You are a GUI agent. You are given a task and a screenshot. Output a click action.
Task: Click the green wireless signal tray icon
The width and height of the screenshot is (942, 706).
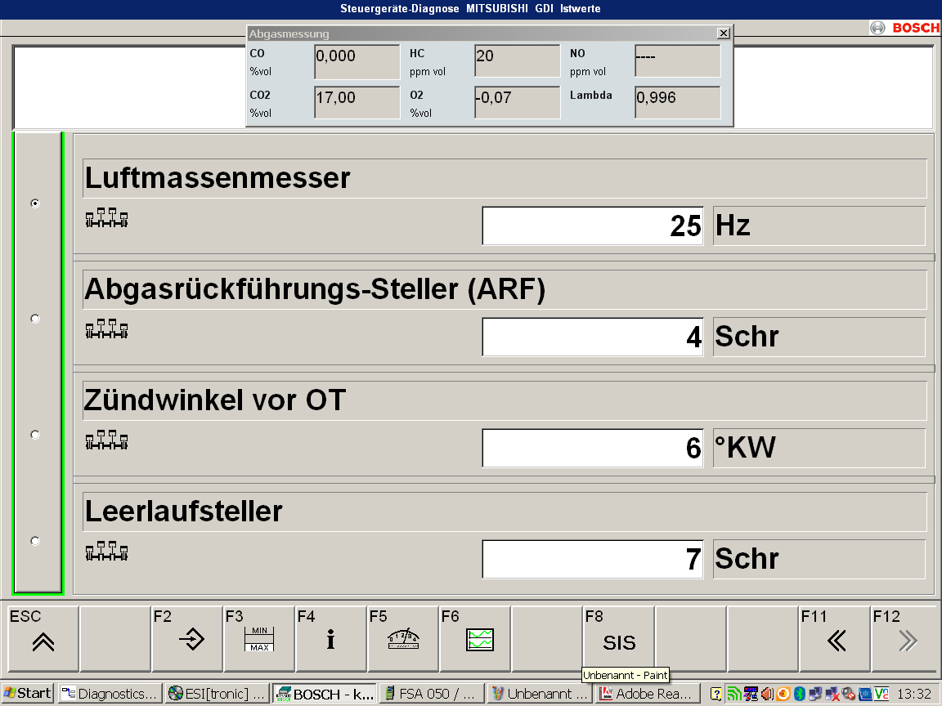pyautogui.click(x=734, y=694)
